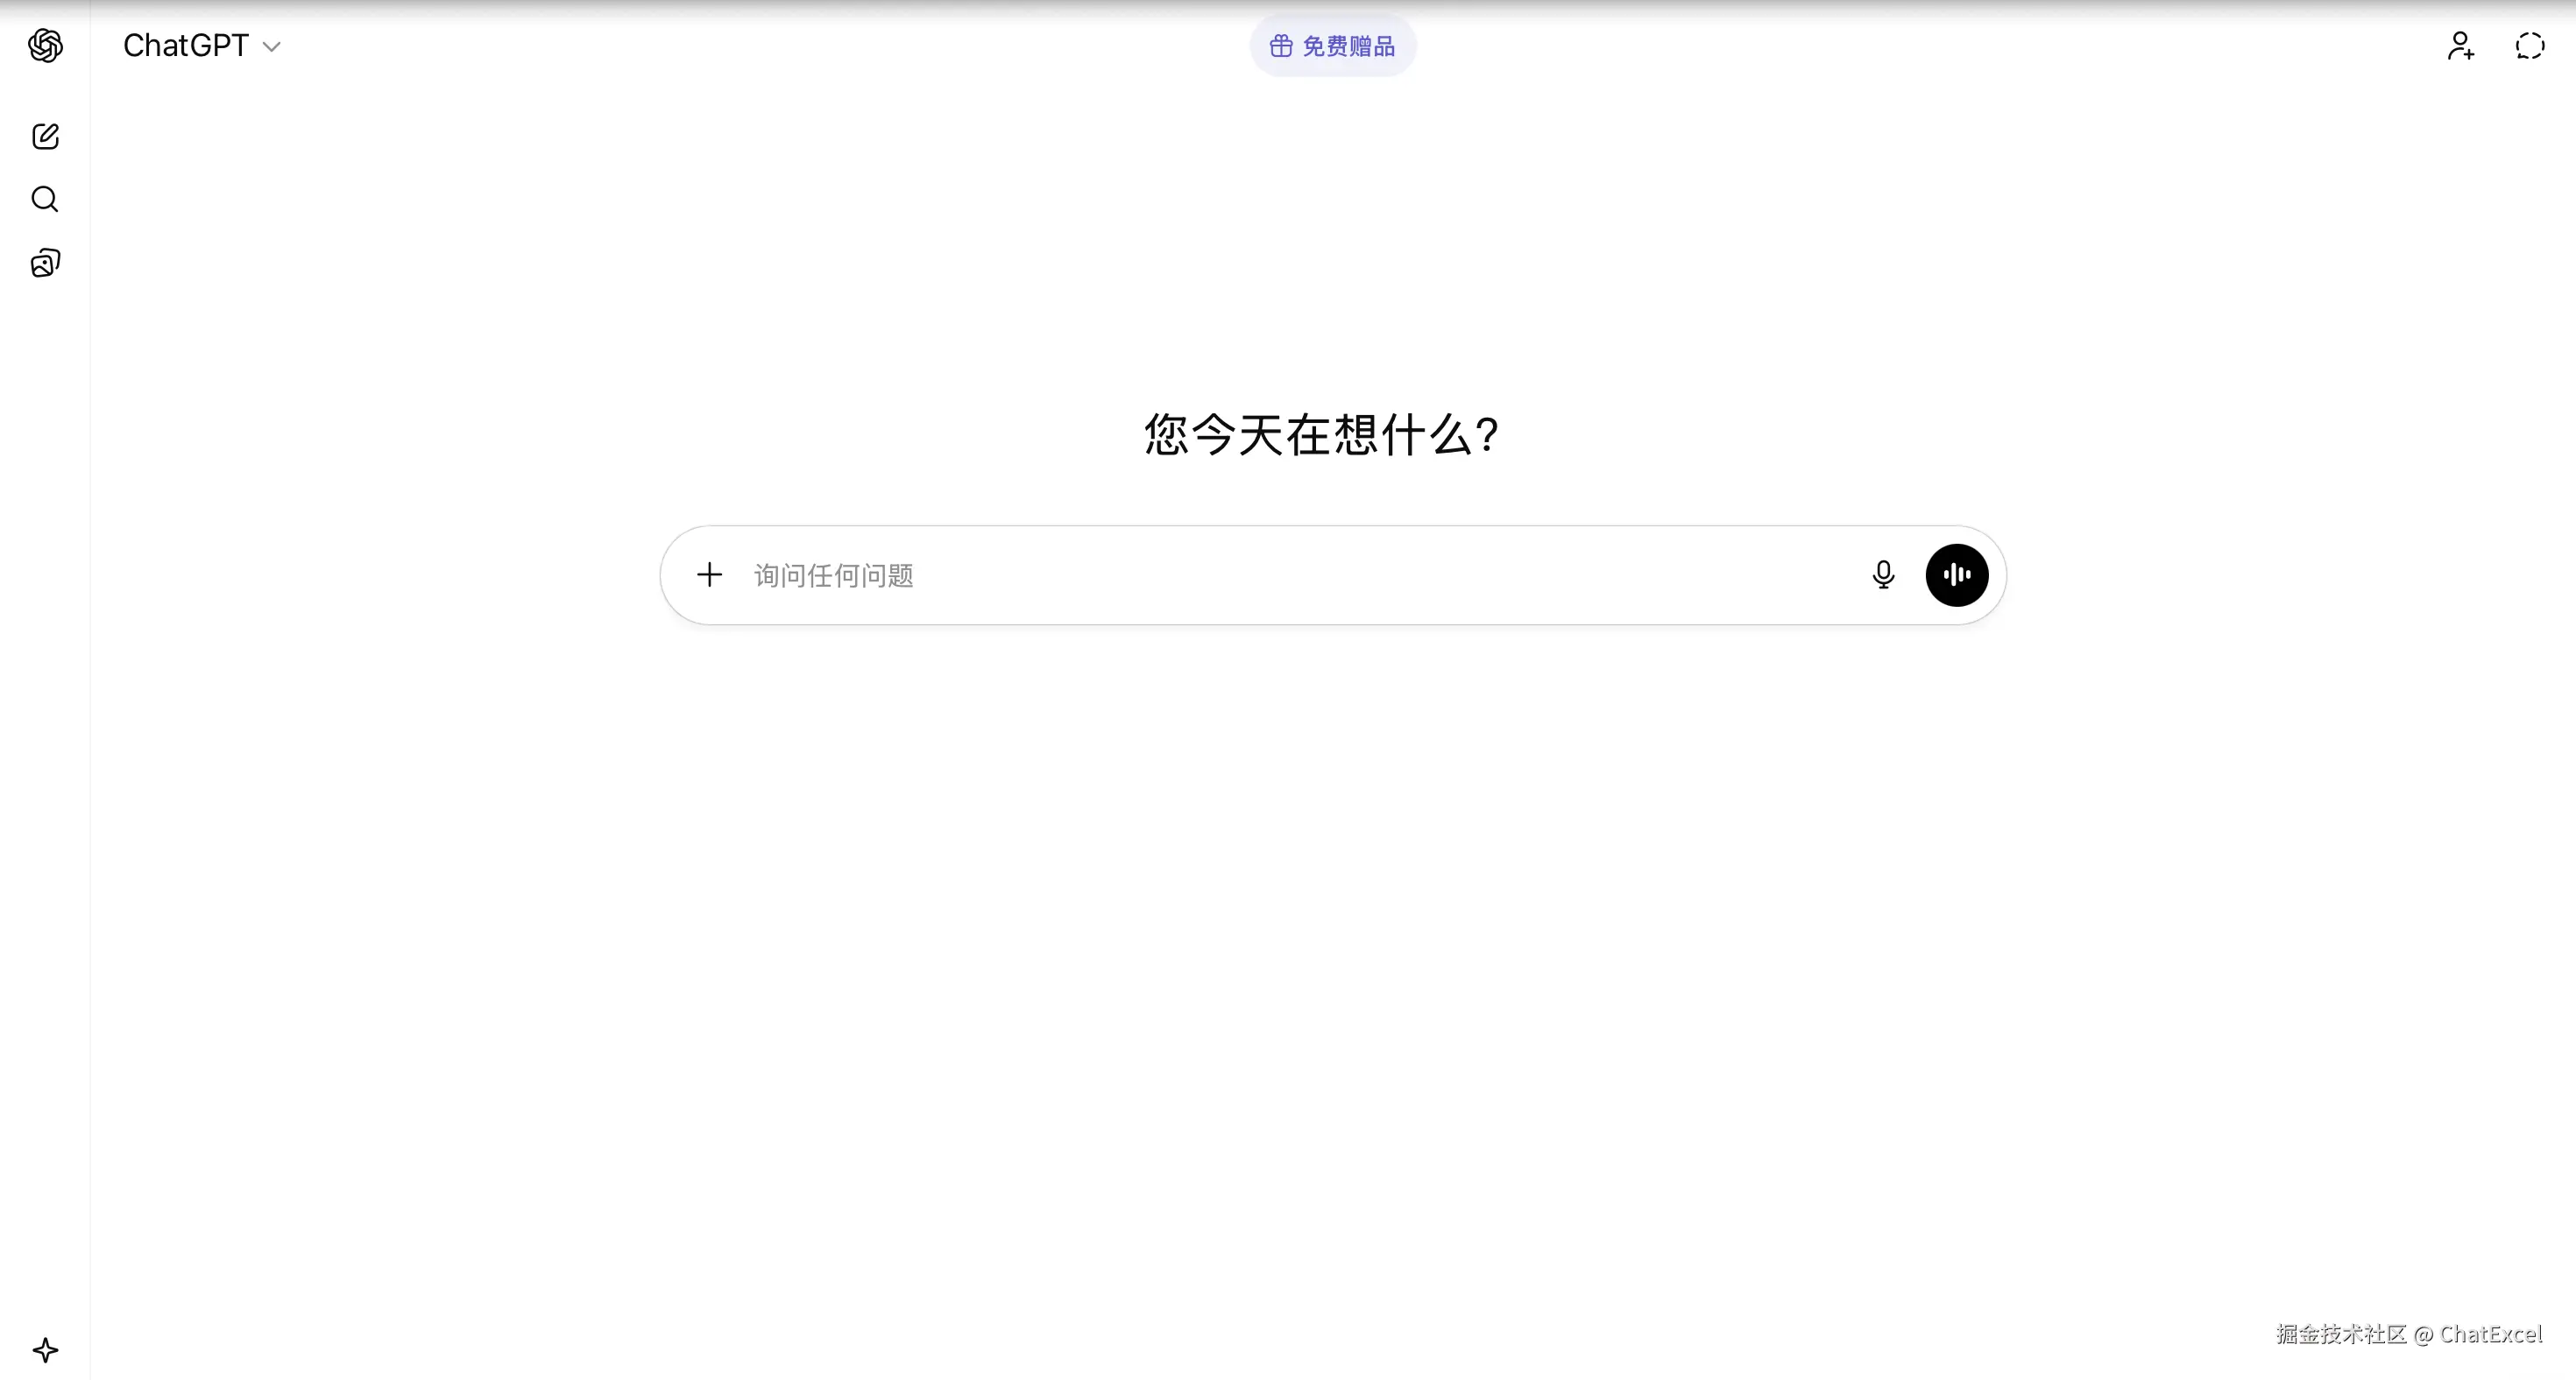Viewport: 2576px width, 1380px height.
Task: Click the ChatGPT logo in sidebar
Action: click(x=45, y=46)
